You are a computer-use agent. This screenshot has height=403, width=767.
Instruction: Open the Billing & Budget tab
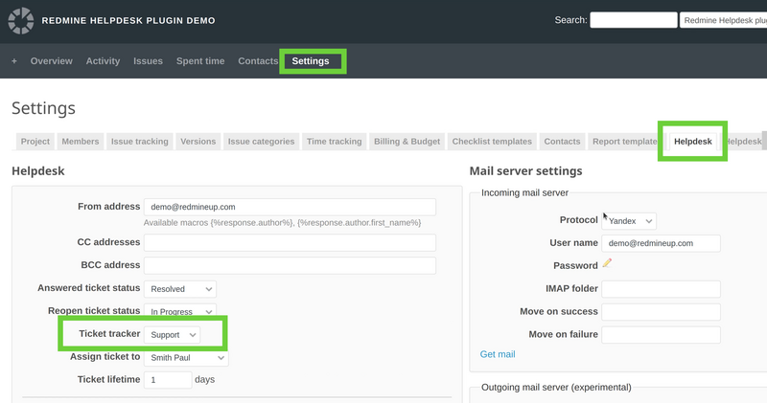(x=407, y=141)
